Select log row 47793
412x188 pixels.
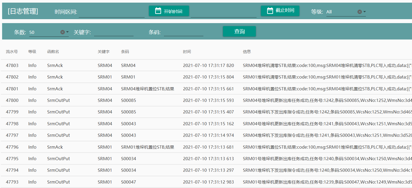[x=206, y=182]
